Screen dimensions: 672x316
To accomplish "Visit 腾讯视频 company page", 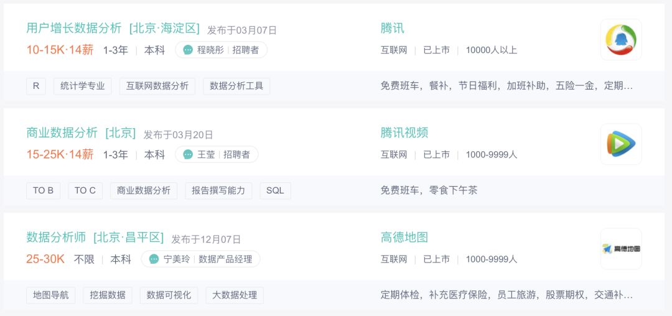I will pyautogui.click(x=404, y=133).
